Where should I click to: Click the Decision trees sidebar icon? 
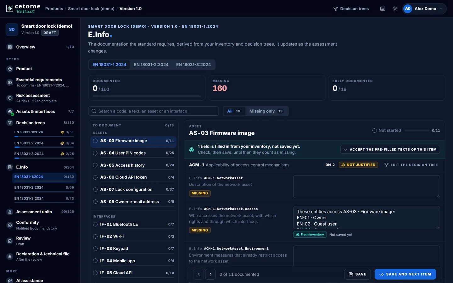[10, 123]
